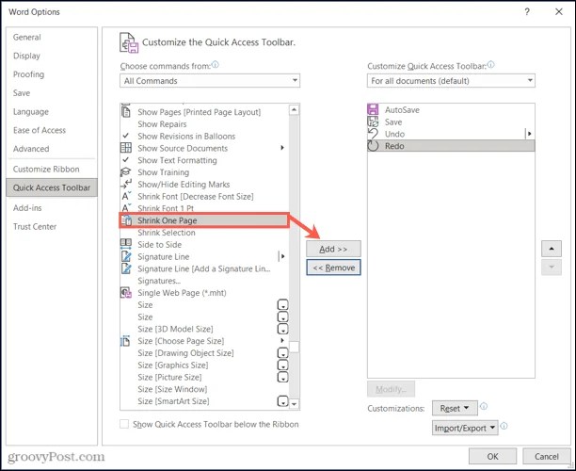Click the disabled Move Down arrow button
This screenshot has height=471, width=576.
(x=552, y=268)
